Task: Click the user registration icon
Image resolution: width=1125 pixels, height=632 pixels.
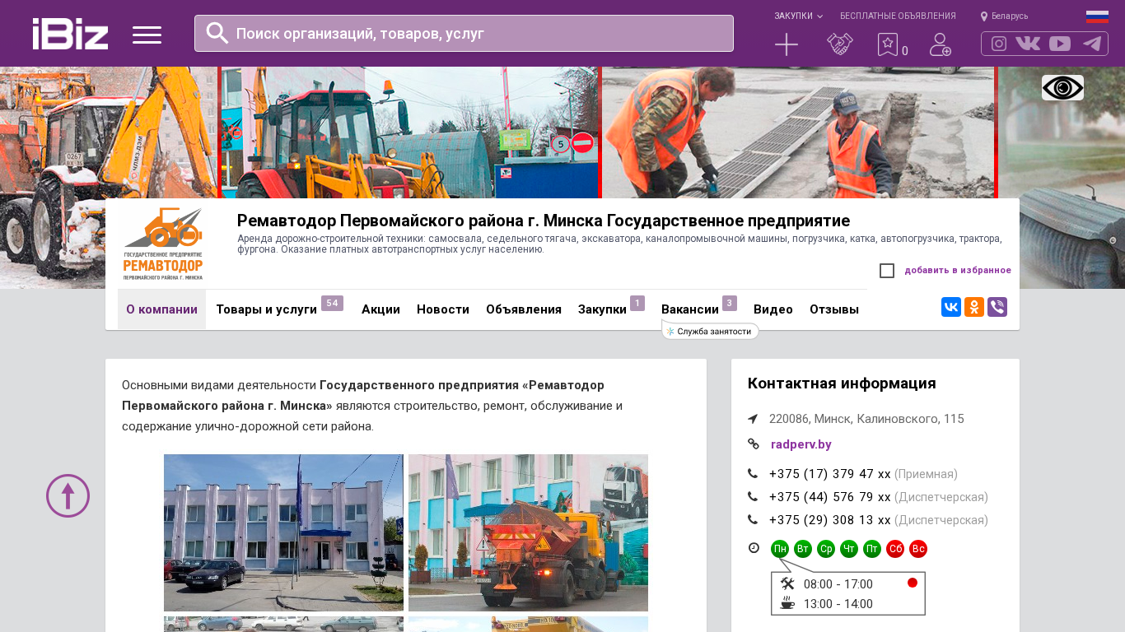Action: tap(941, 44)
